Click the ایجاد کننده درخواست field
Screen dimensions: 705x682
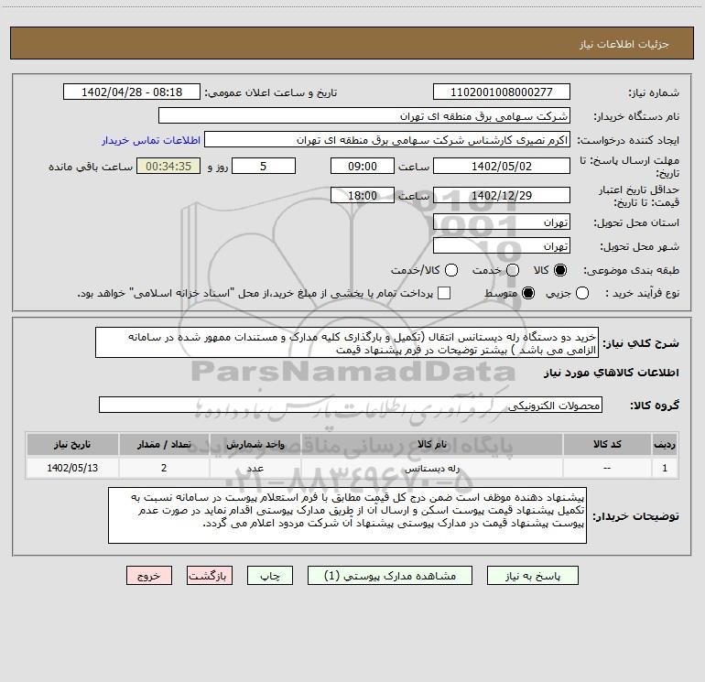[x=387, y=139]
